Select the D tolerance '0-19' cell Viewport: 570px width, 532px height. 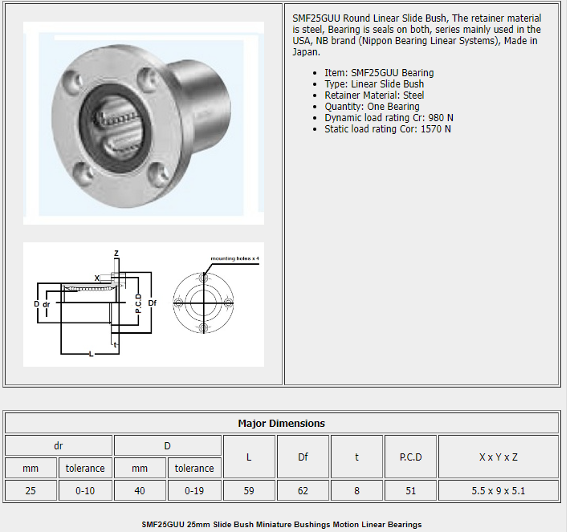[194, 491]
